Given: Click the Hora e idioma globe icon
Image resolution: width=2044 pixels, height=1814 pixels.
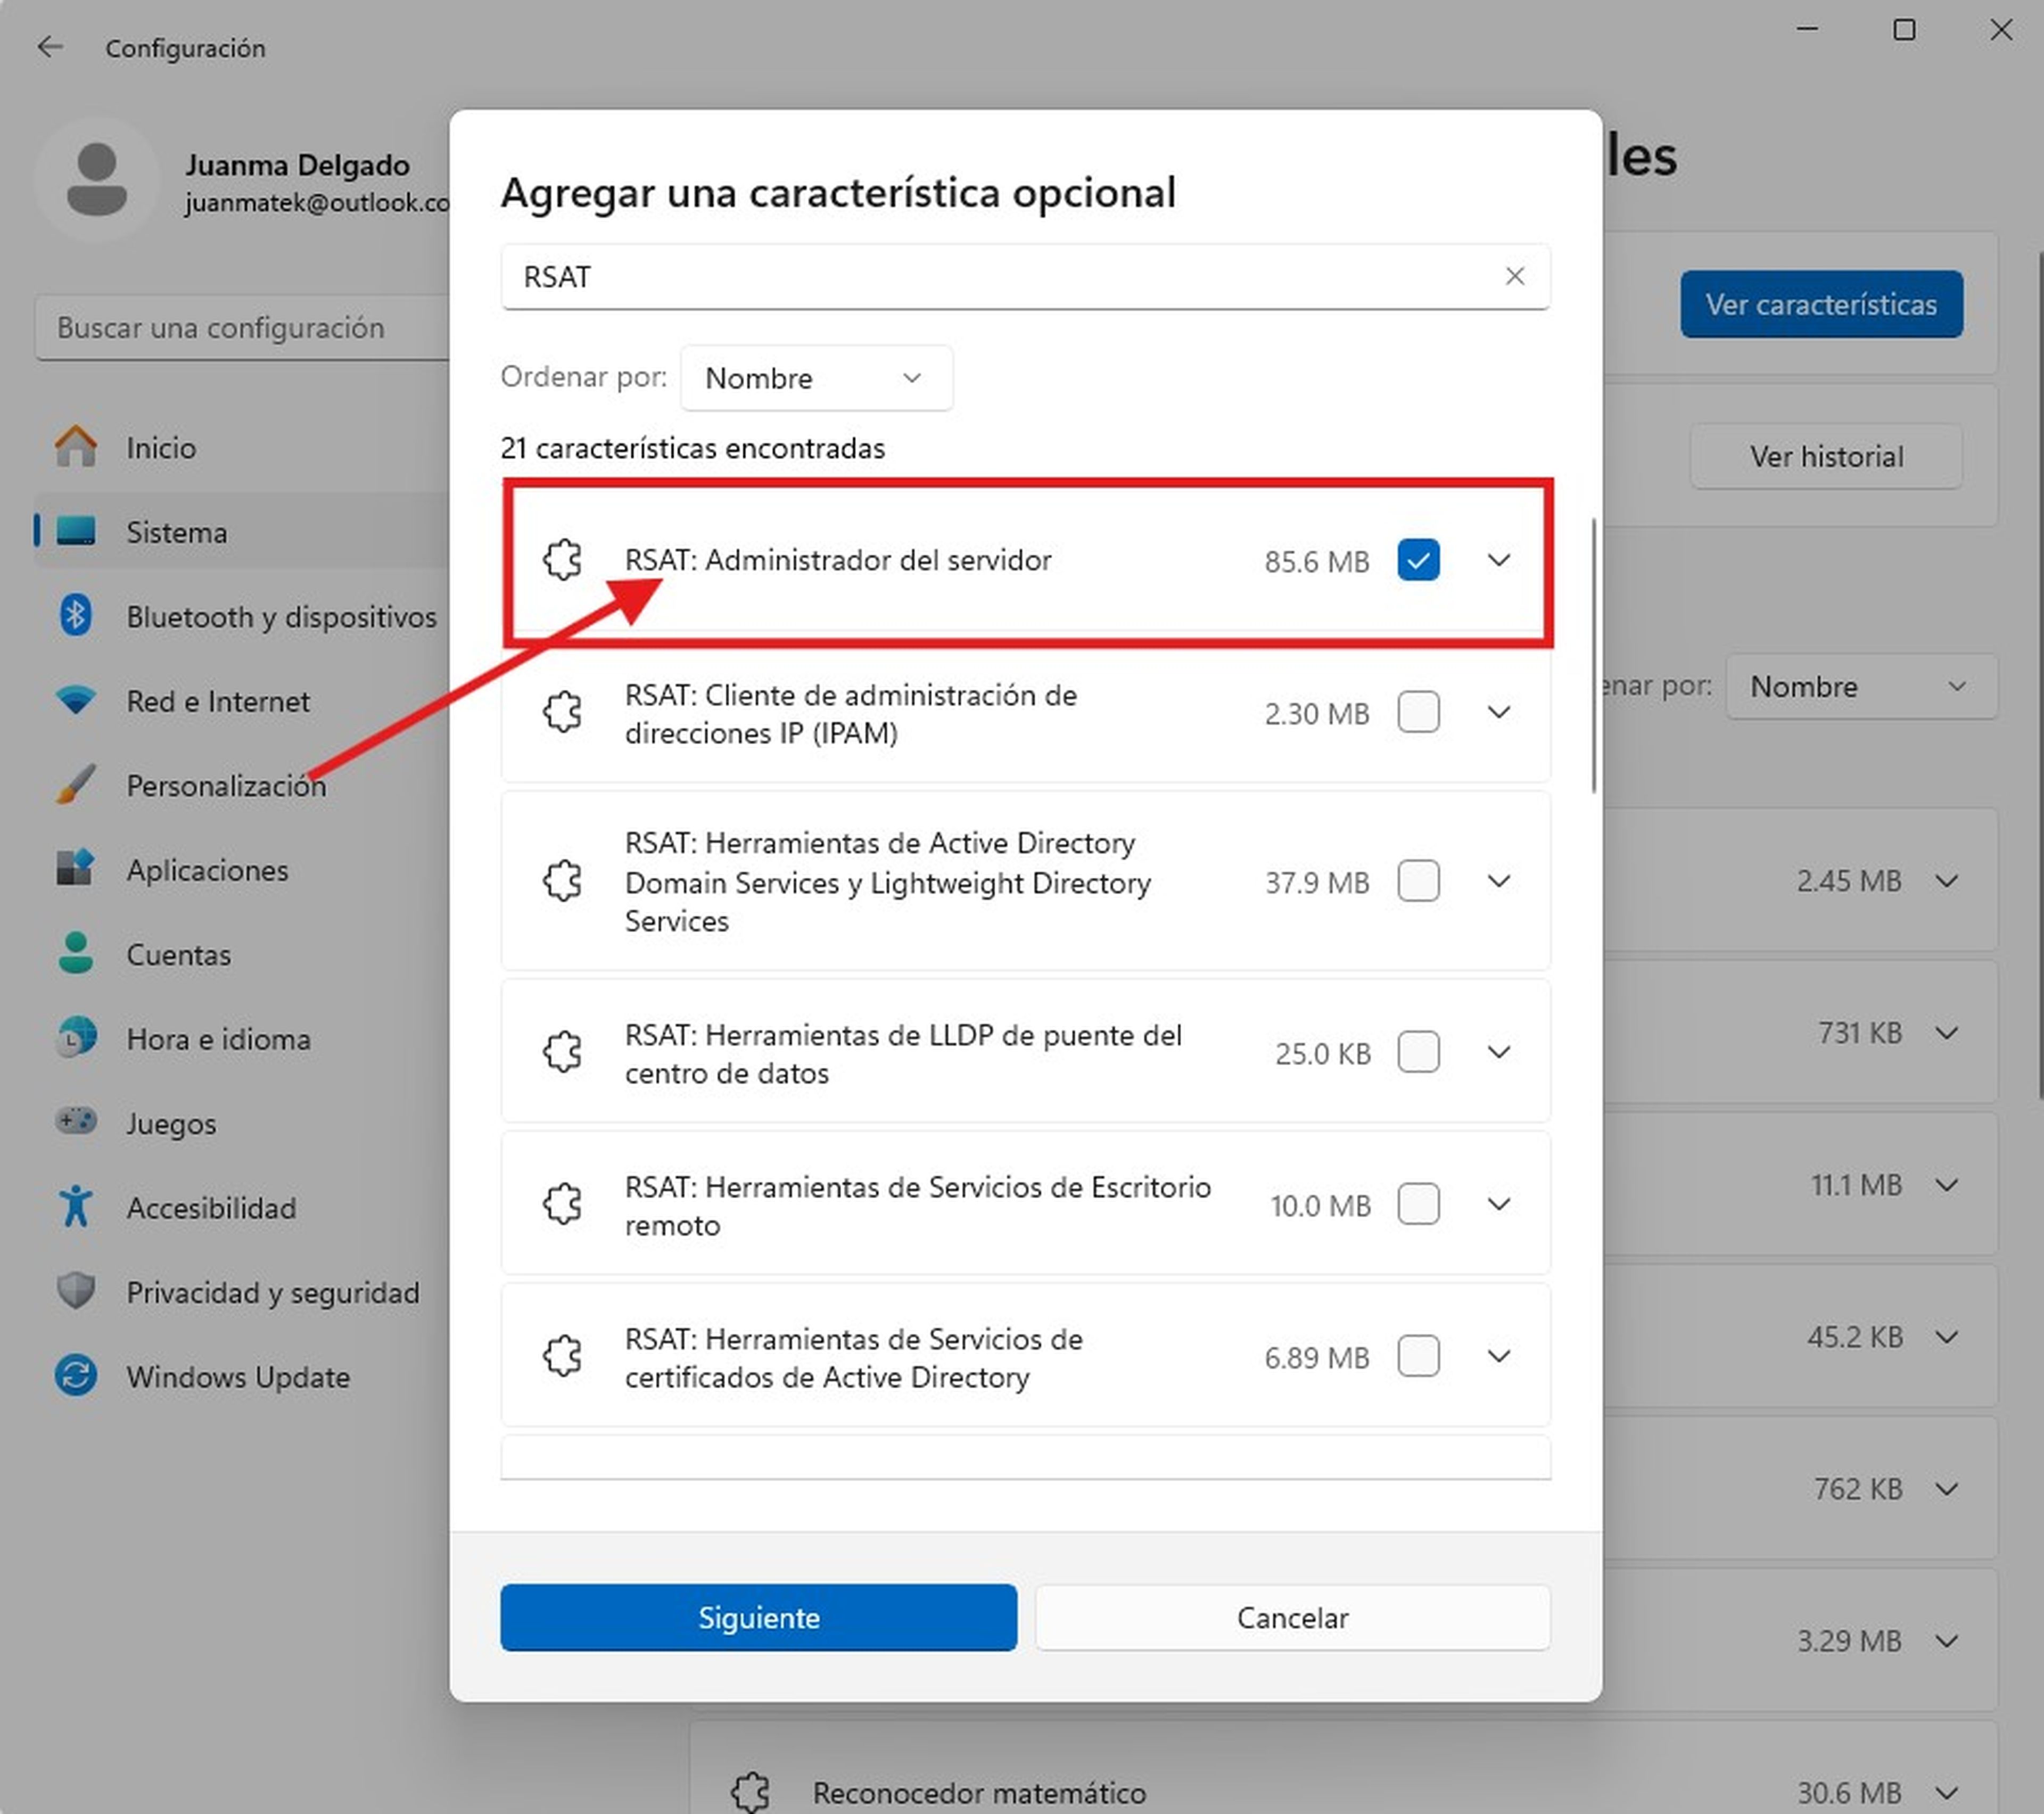Looking at the screenshot, I should click(76, 1038).
